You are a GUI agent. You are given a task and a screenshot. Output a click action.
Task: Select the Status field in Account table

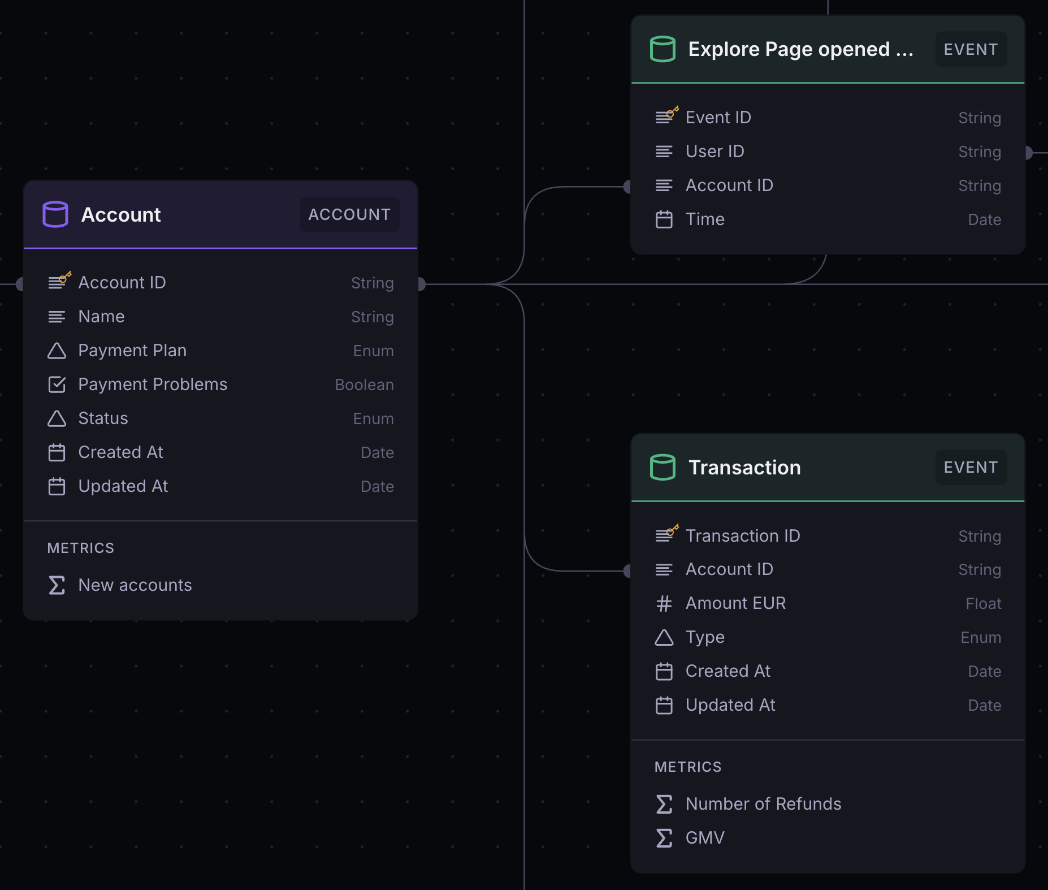[x=103, y=418]
